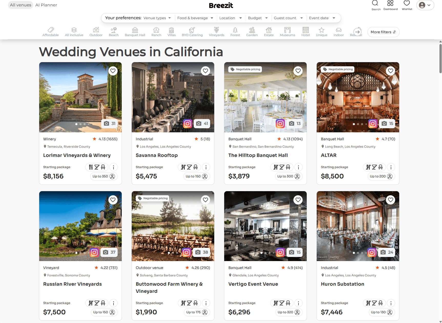Open the More filters button

tap(383, 32)
